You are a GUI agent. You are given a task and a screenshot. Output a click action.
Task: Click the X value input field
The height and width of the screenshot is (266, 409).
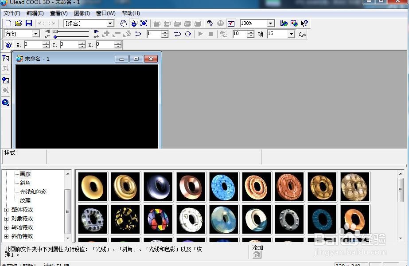(33, 45)
